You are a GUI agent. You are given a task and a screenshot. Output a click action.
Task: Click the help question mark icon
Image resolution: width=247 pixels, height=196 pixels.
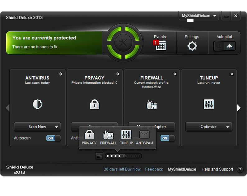coord(240,170)
